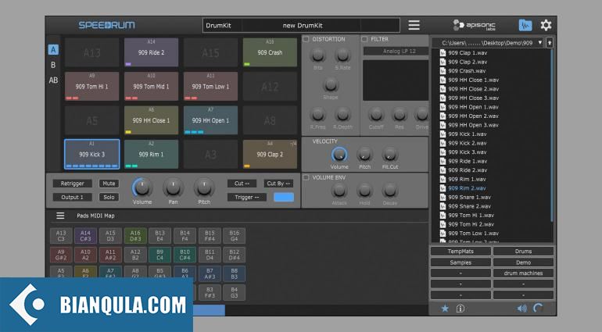This screenshot has width=602, height=332.
Task: Select 909 HH Open 3.wav in browser
Action: 473,125
